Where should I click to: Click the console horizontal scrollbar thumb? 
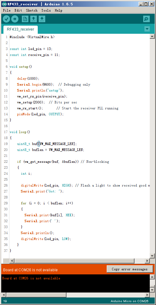point(36,295)
